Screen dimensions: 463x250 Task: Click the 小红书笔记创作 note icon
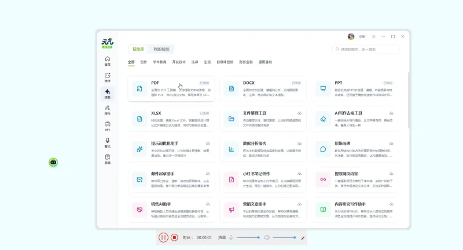click(231, 179)
